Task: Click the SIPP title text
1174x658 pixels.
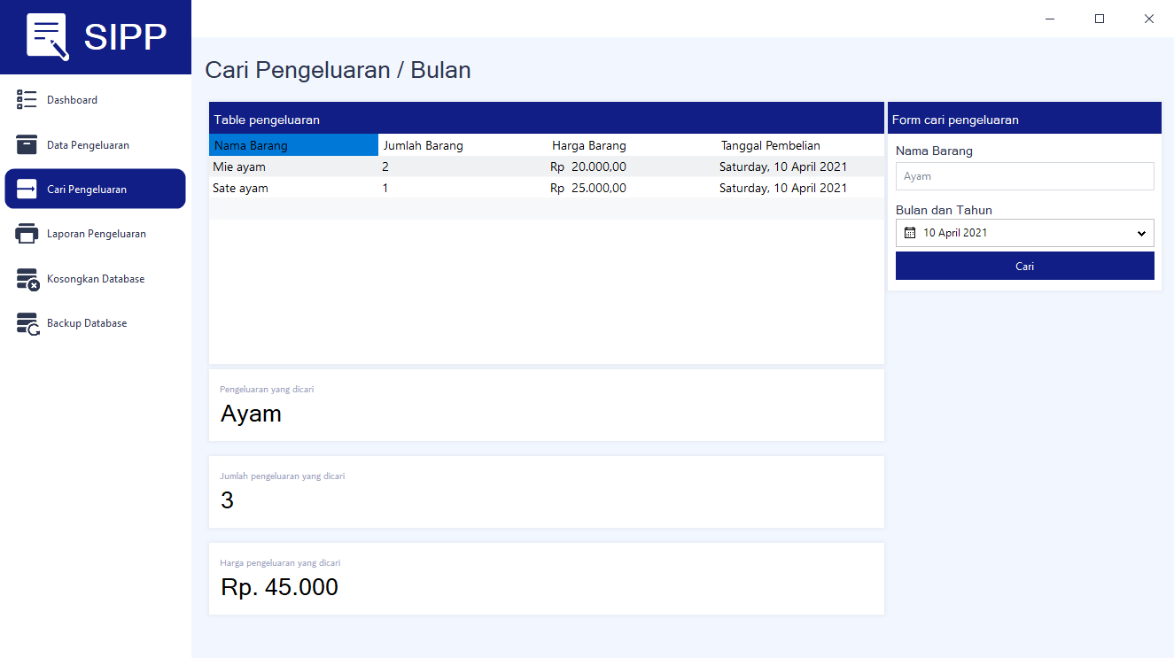Action: 125,37
